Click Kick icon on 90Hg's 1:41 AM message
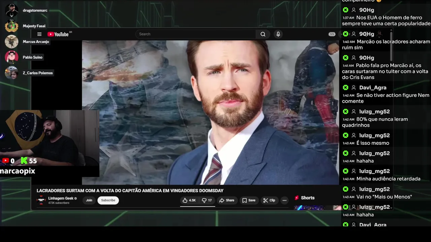The image size is (431, 242). tap(345, 57)
